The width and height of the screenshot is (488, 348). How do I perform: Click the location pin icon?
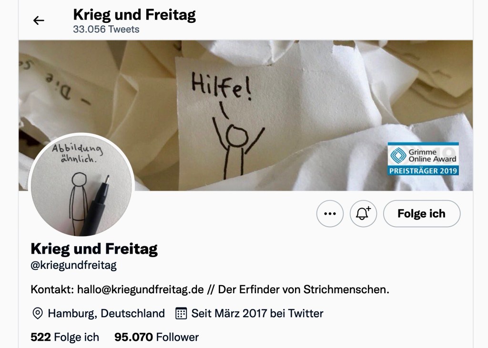(x=37, y=313)
